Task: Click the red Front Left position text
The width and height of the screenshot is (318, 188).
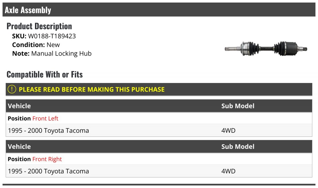Action: pyautogui.click(x=45, y=118)
